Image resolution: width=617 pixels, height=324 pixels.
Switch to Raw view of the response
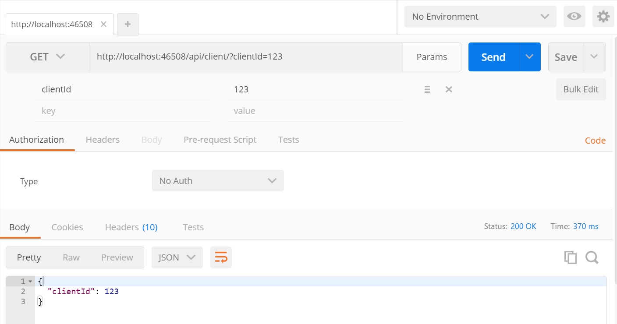71,257
